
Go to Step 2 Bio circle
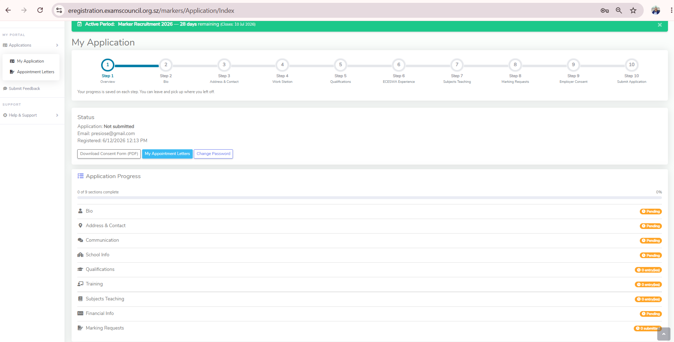(166, 65)
